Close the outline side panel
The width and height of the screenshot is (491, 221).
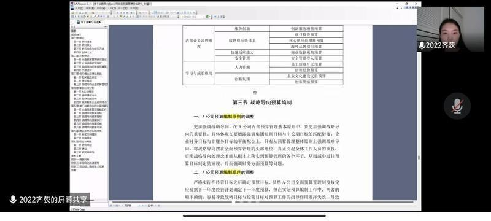point(107,27)
